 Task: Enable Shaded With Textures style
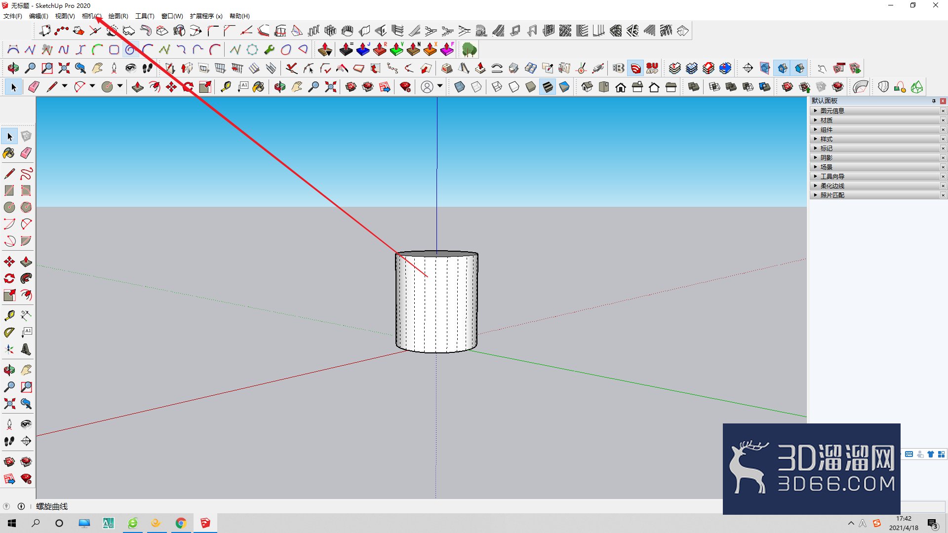pos(548,87)
